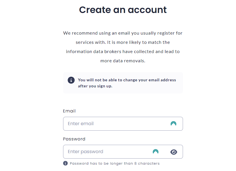Show password using the eye icon
236x171 pixels.
click(x=174, y=152)
